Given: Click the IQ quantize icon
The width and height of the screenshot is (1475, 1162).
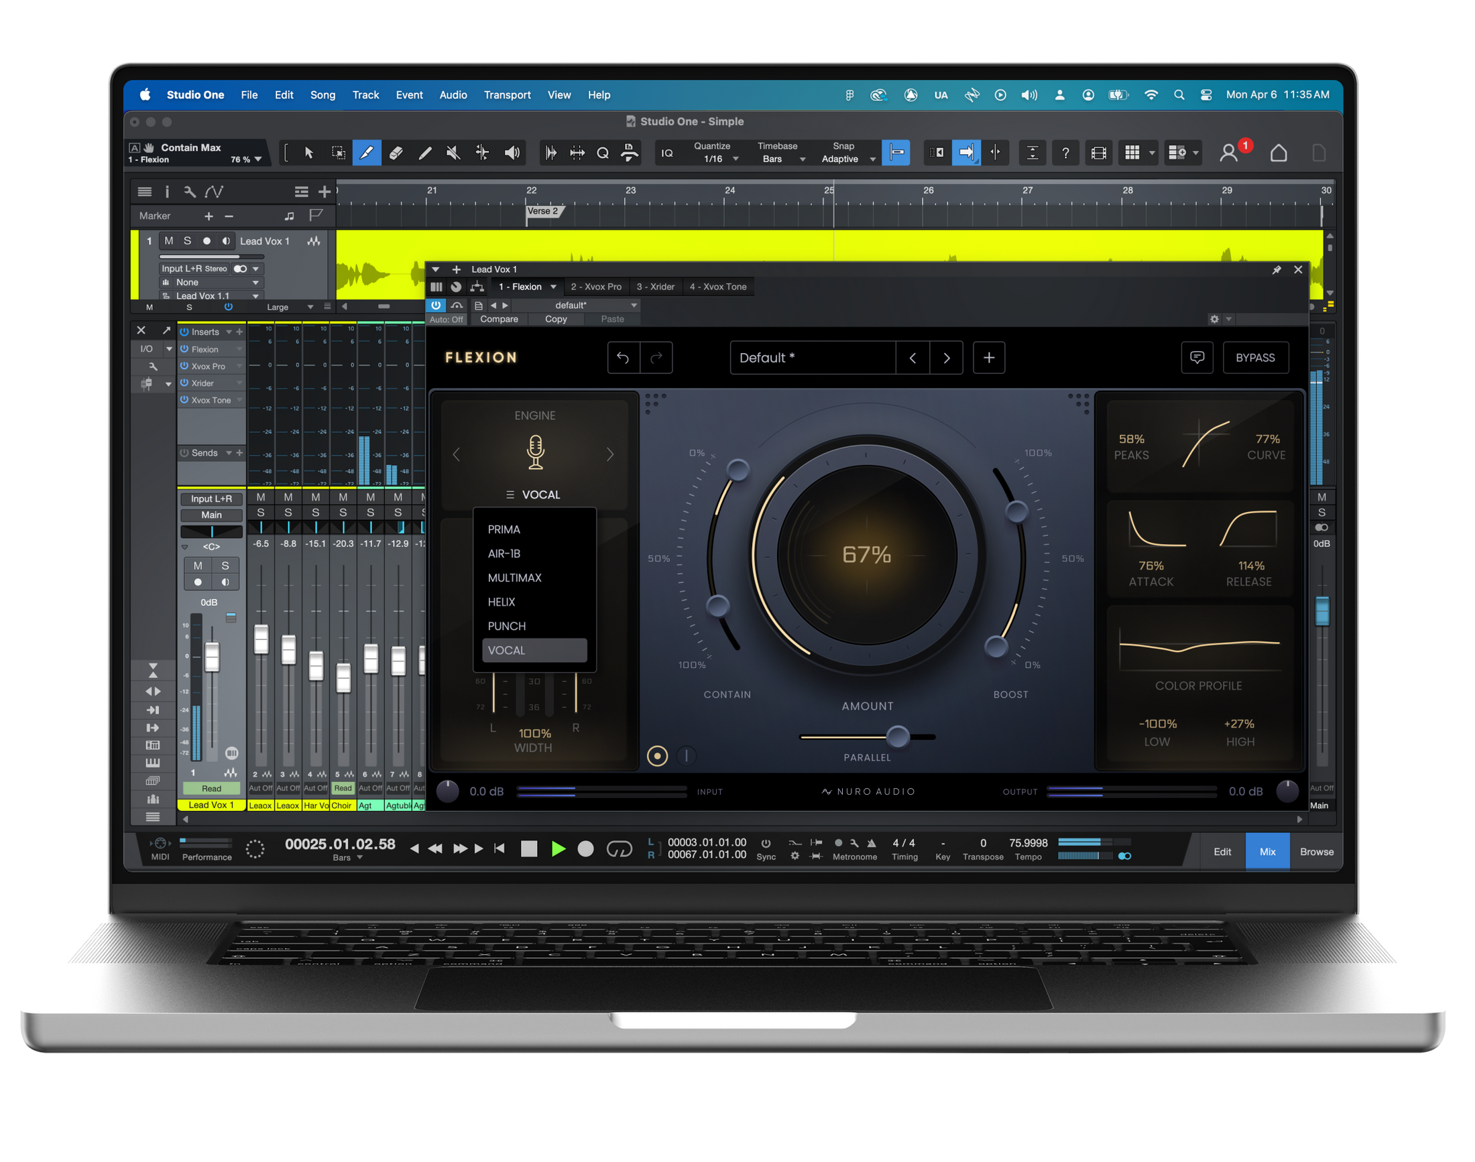Looking at the screenshot, I should [x=666, y=153].
